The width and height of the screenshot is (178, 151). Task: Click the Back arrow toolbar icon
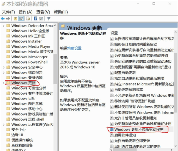pos(3,19)
